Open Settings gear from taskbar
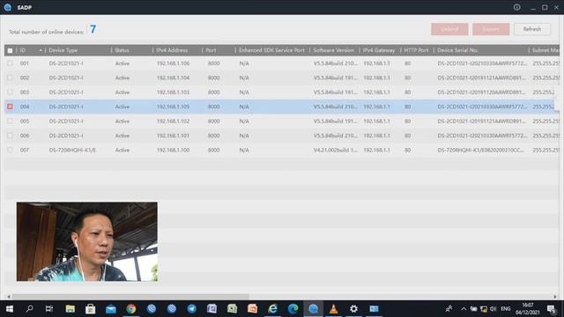This screenshot has width=564, height=317. 353,309
